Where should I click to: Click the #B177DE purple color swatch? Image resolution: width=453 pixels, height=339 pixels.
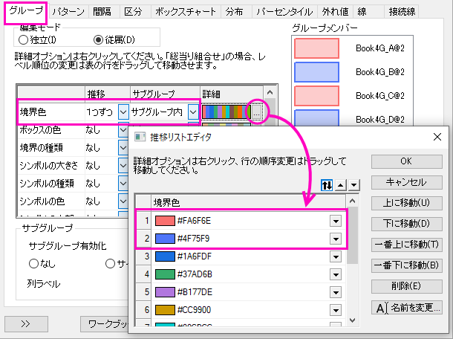tap(165, 292)
